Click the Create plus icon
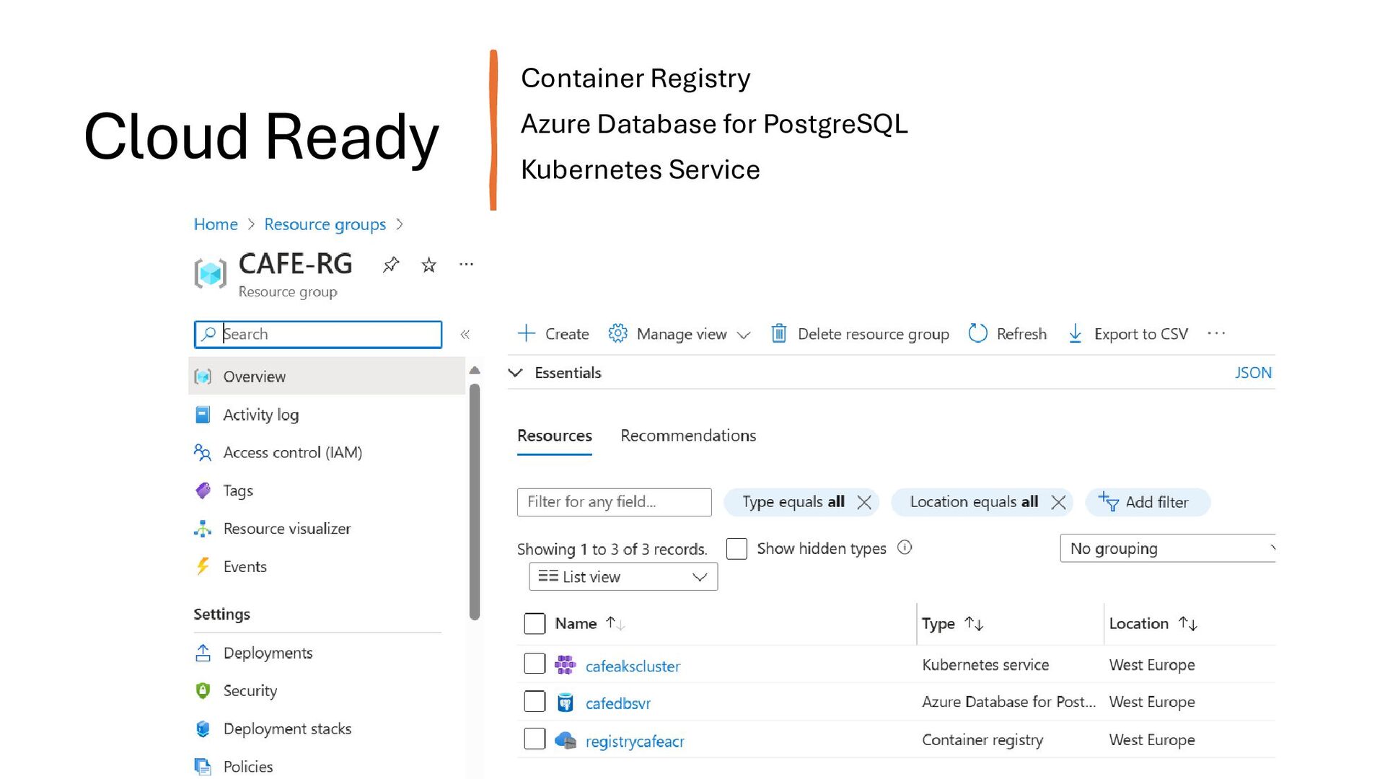The height and width of the screenshot is (779, 1385). point(527,333)
